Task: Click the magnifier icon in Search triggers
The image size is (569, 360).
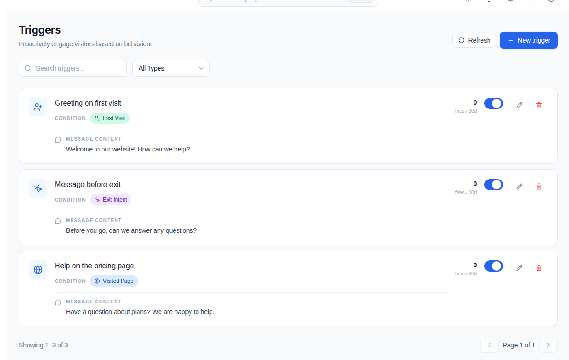Action: click(28, 68)
